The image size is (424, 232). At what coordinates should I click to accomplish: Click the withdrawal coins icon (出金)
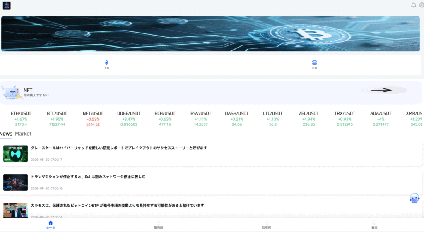point(314,62)
